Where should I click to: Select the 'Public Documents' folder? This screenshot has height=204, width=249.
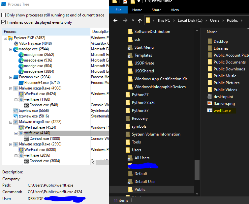230,62
